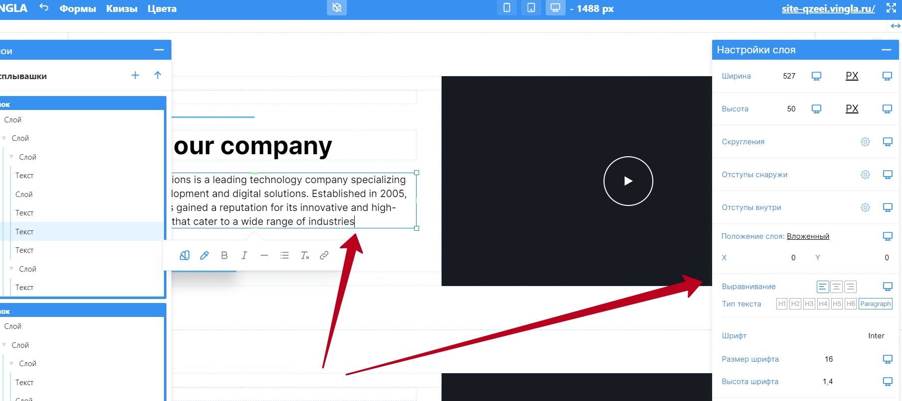
Task: Change width unit PX
Action: [852, 76]
